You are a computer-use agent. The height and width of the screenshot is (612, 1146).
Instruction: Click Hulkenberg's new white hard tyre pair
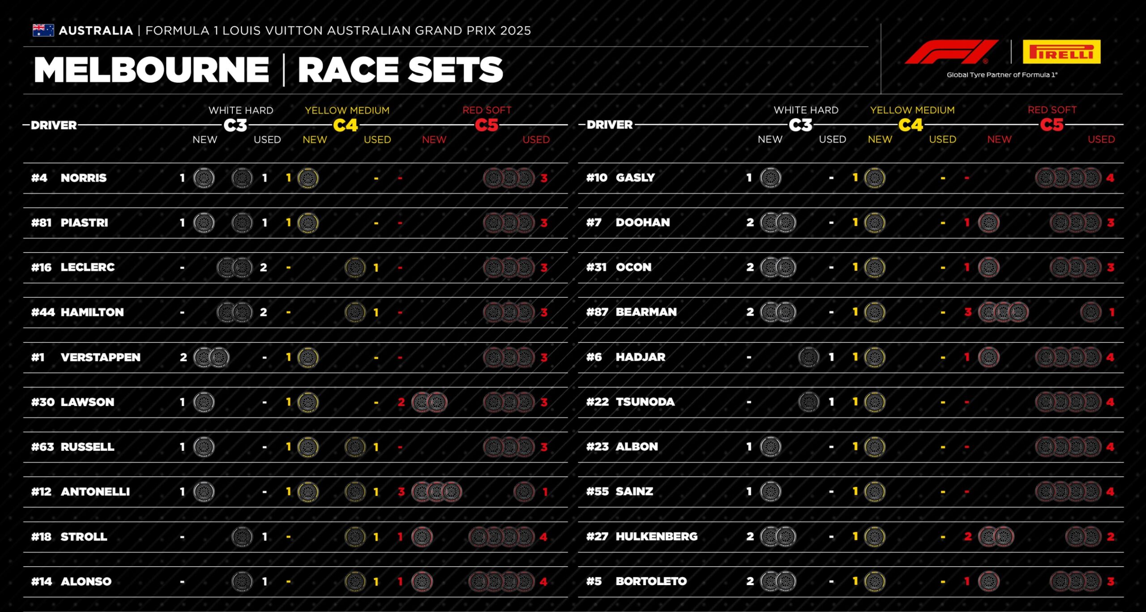click(778, 536)
